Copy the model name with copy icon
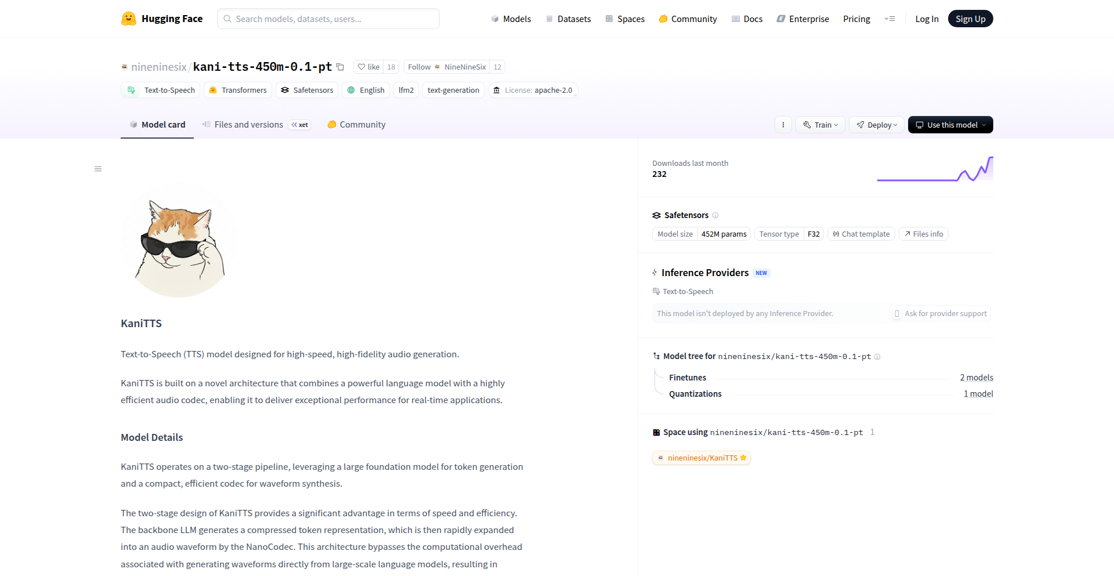The width and height of the screenshot is (1114, 576). 341,67
